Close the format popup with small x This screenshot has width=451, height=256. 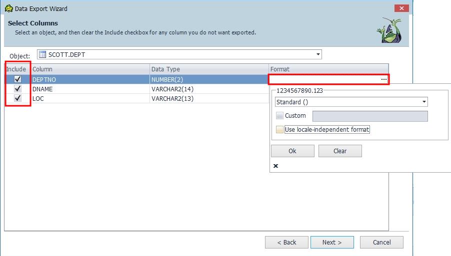point(275,166)
